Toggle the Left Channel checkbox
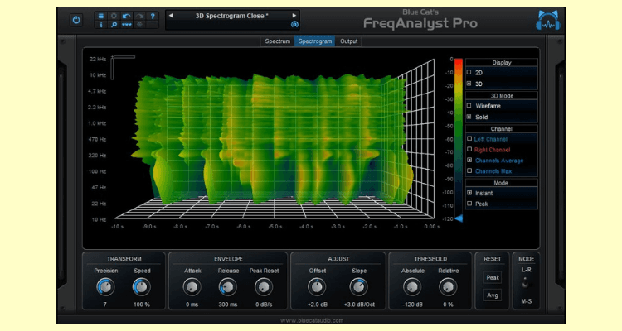 coord(470,138)
